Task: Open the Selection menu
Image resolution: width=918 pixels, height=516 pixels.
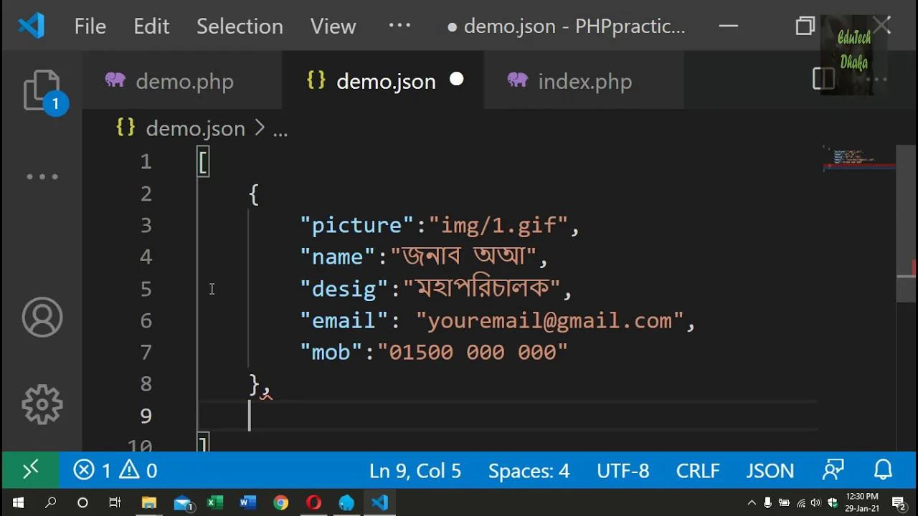Action: [240, 27]
